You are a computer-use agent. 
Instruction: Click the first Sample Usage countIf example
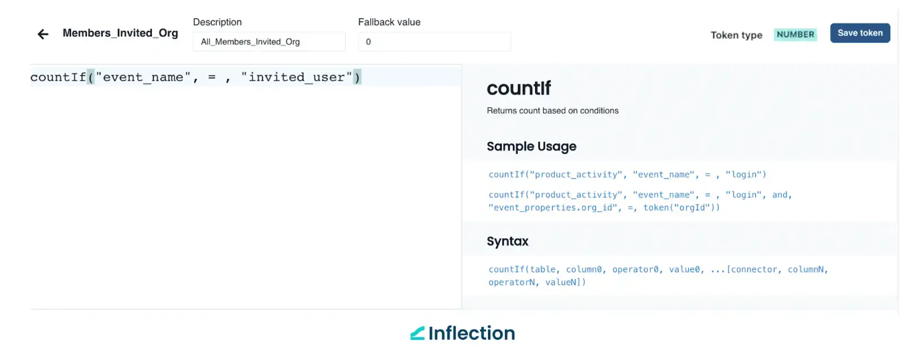click(x=626, y=174)
